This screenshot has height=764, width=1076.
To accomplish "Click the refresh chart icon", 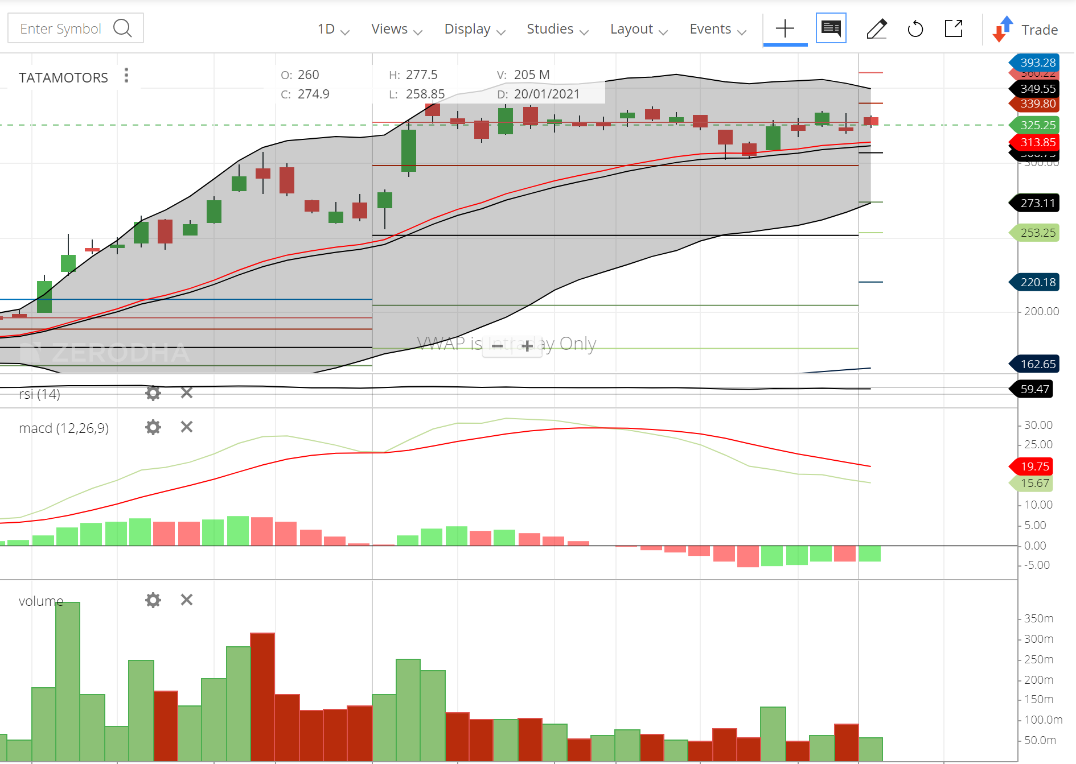I will 915,28.
